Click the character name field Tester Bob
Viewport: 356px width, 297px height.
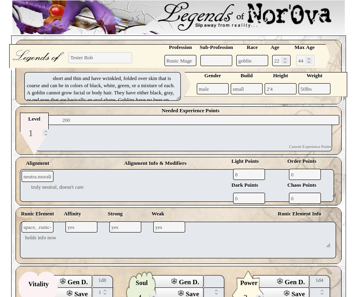pyautogui.click(x=100, y=58)
